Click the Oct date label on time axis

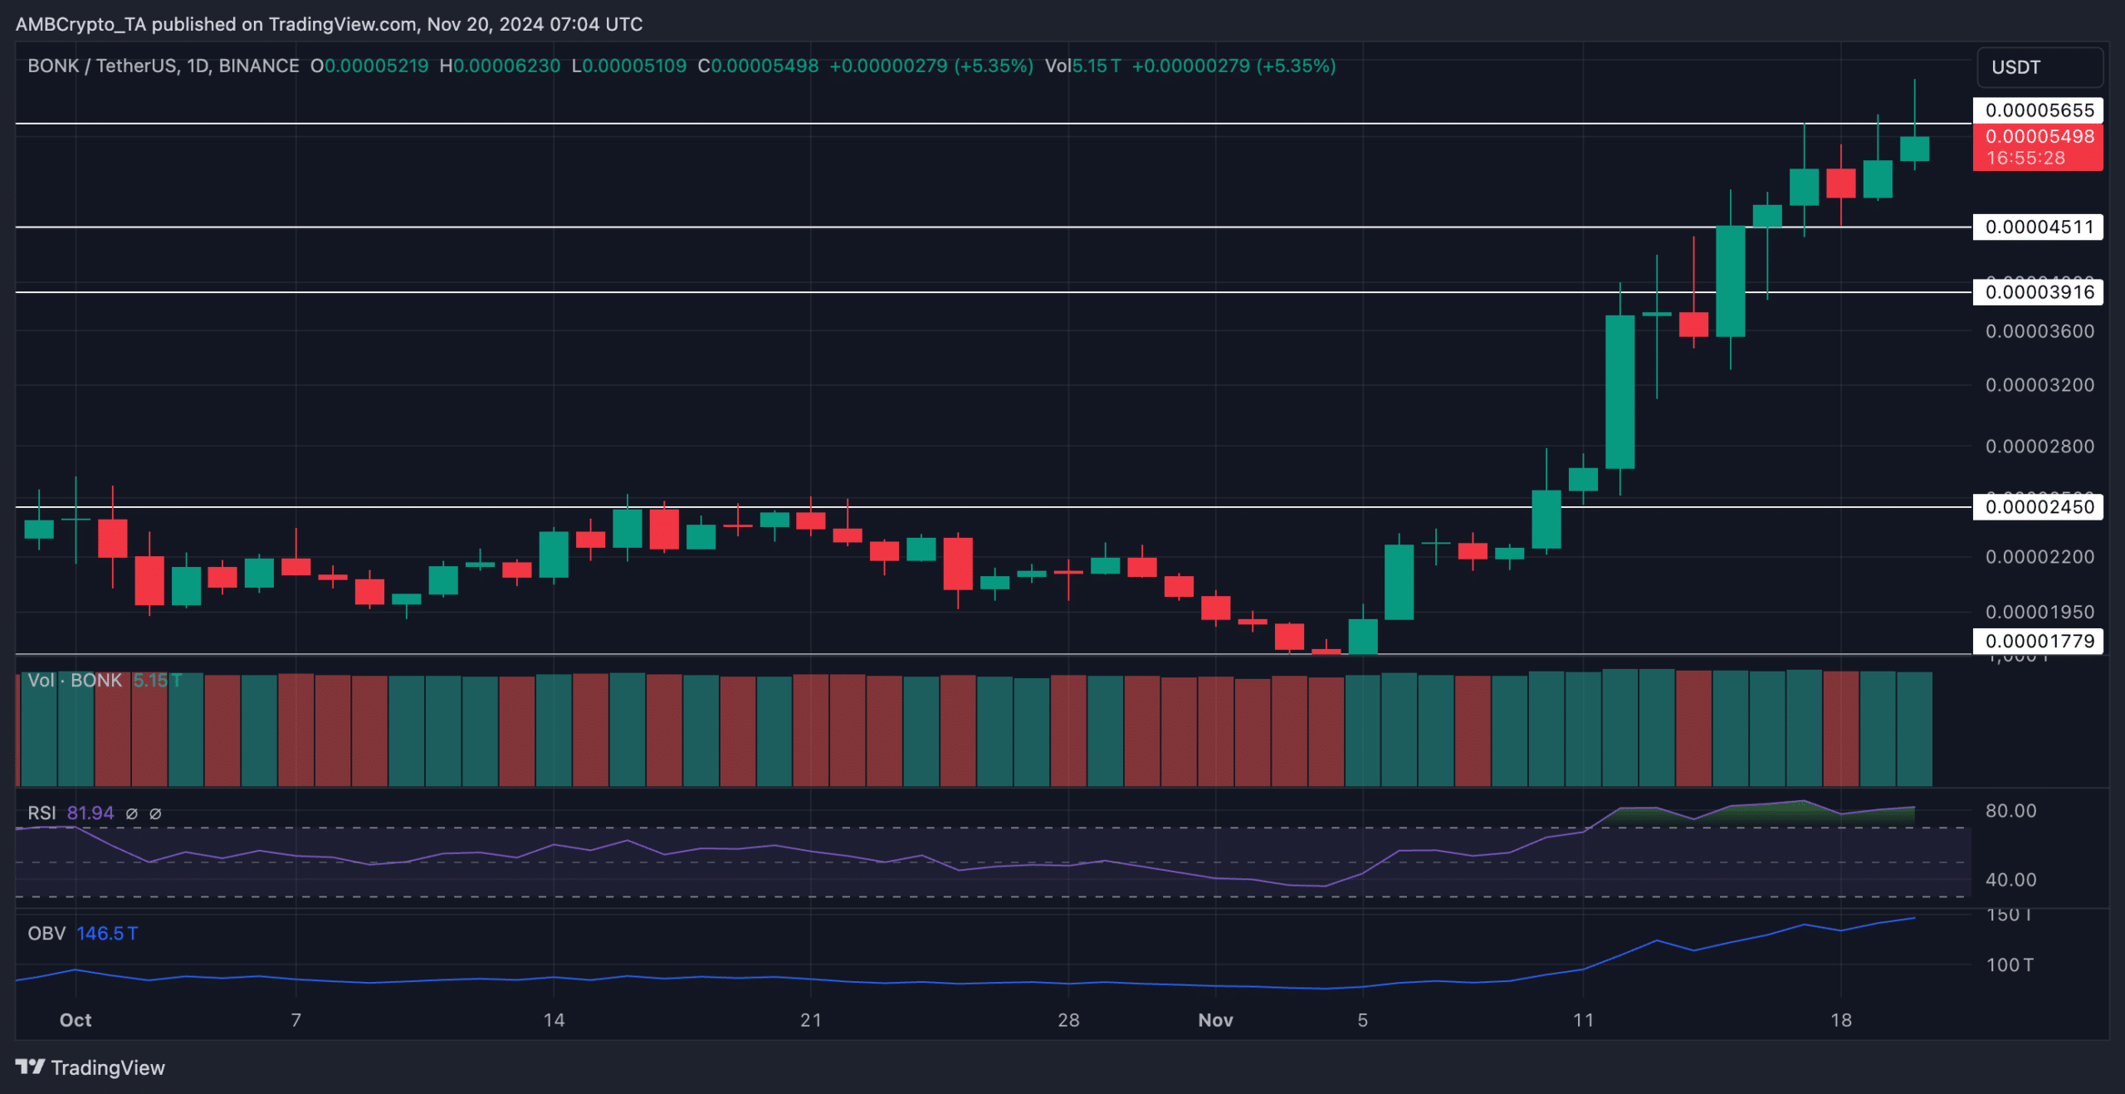coord(76,1020)
